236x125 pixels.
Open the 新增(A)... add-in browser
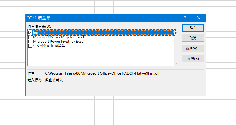tap(193, 48)
